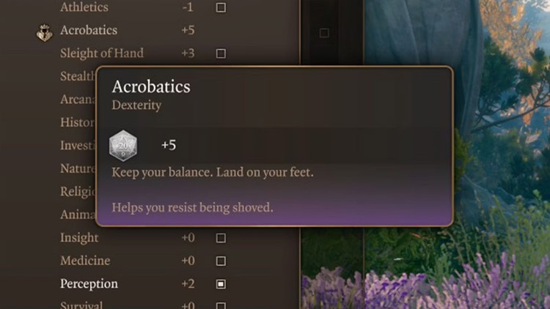The height and width of the screenshot is (309, 550).
Task: Click the +5 bonus next to Acrobatics in list
Action: coord(188,30)
